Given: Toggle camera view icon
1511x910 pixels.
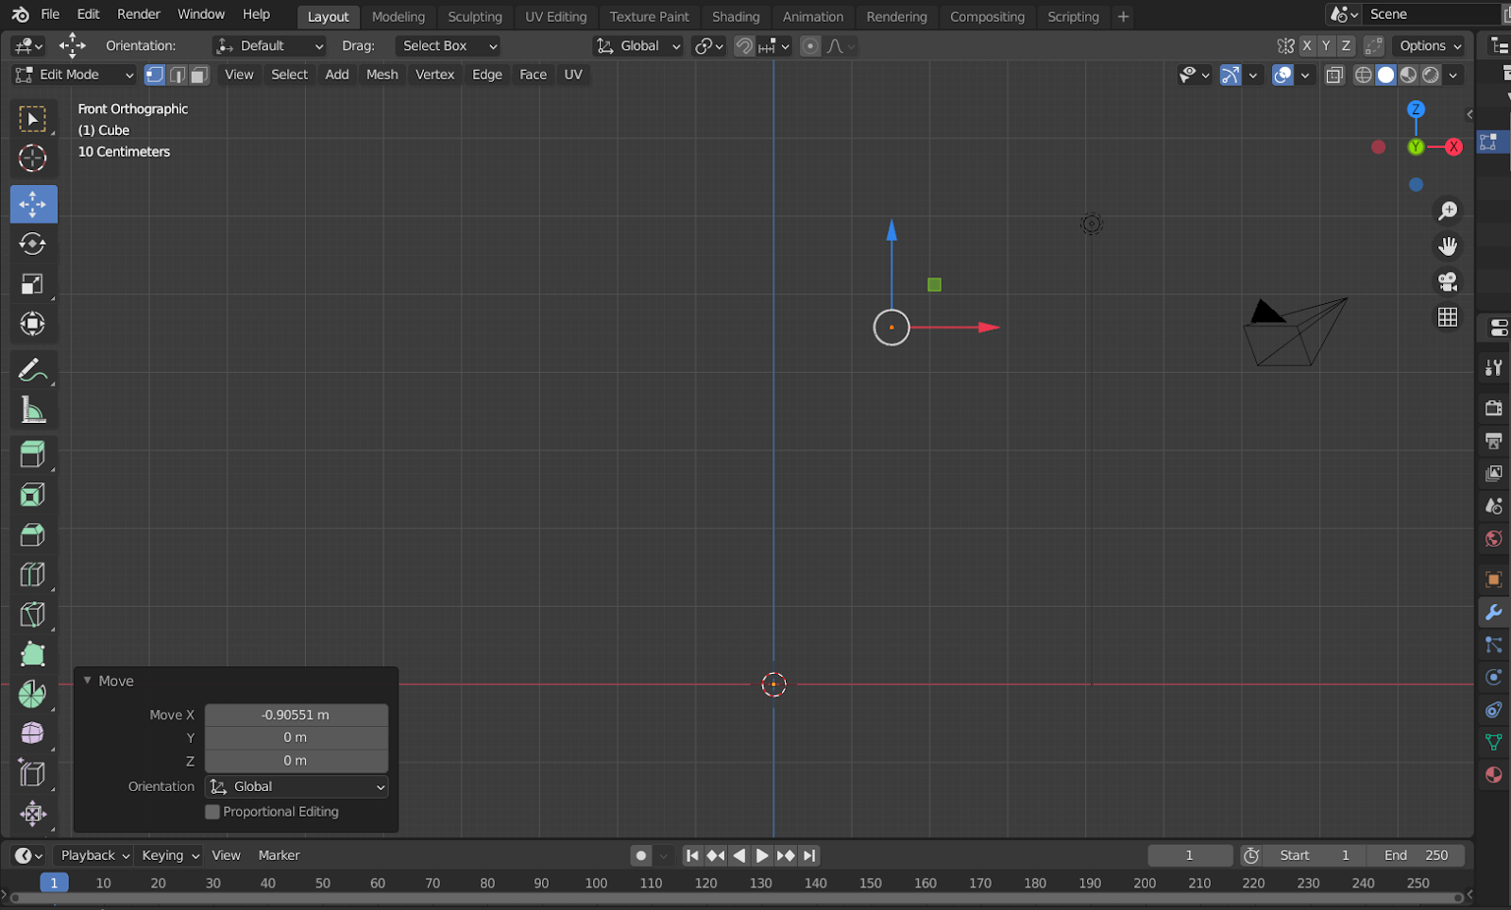Looking at the screenshot, I should click(1448, 281).
